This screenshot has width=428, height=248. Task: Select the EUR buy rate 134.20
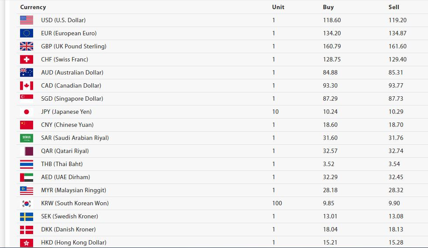pyautogui.click(x=332, y=33)
